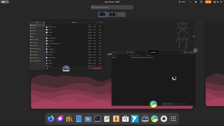The image size is (224, 126).
Task: Launch the orange download-arrow dock app
Action: (116, 119)
